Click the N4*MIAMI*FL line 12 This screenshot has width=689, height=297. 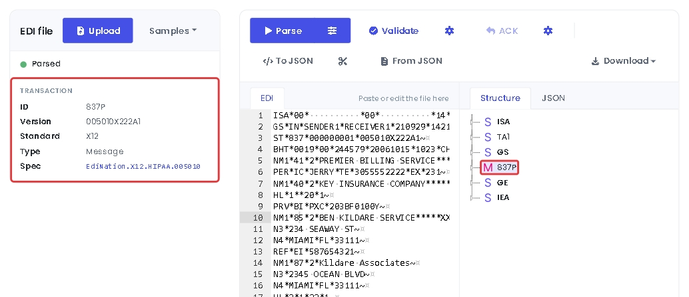[x=322, y=241]
